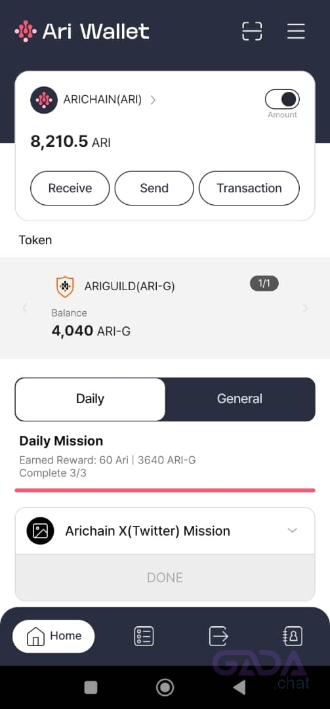
Task: Tap the ARIGUILD shield icon
Action: (x=65, y=287)
